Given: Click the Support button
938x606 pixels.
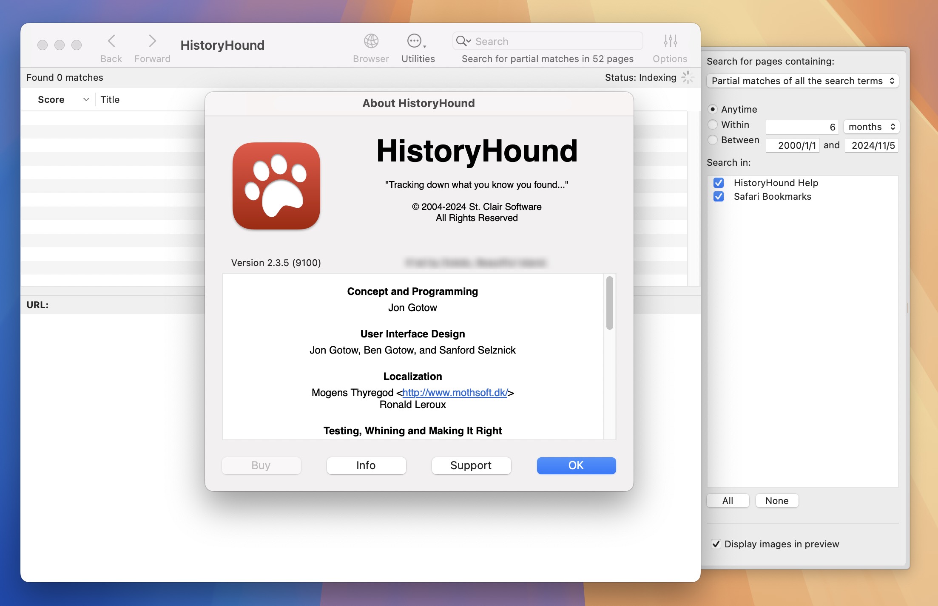Looking at the screenshot, I should (471, 465).
